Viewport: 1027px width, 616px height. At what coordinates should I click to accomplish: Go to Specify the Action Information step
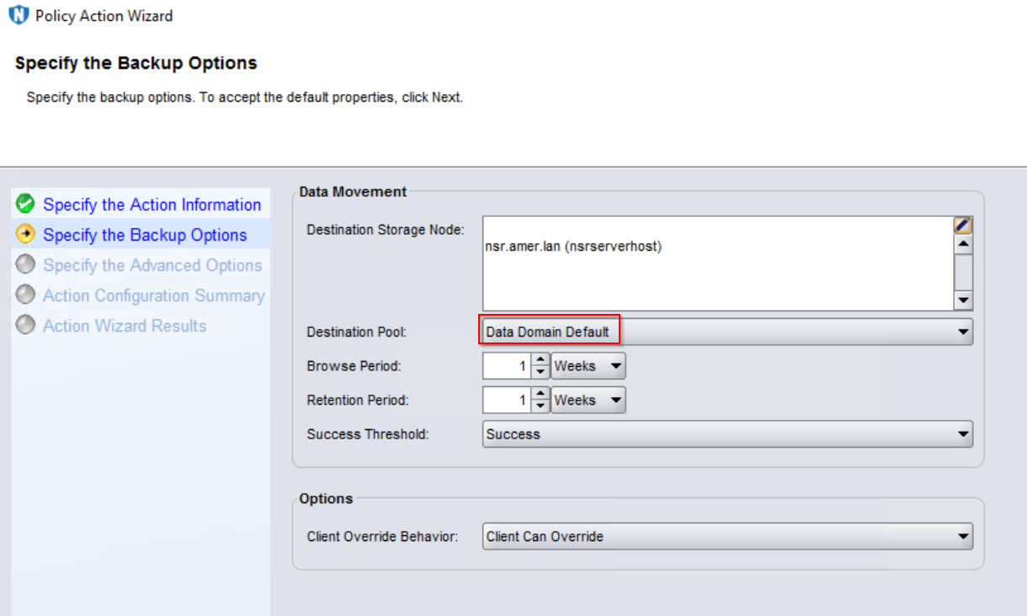(x=152, y=204)
